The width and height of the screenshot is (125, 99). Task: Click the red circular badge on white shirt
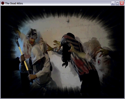(99, 61)
